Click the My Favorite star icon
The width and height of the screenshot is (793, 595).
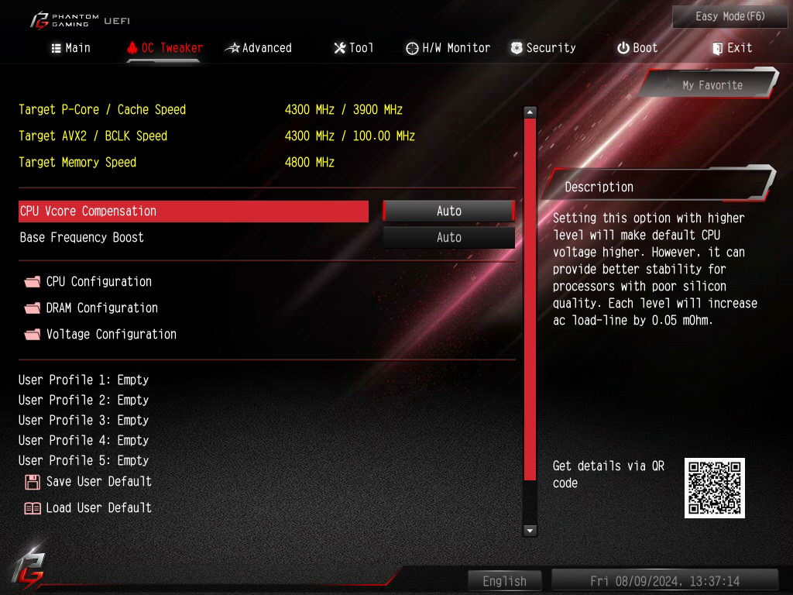pos(668,84)
